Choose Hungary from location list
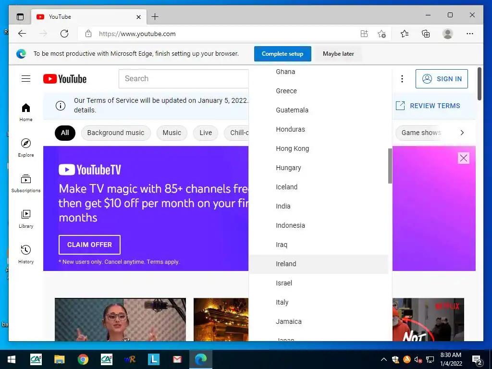The width and height of the screenshot is (492, 369). (x=319, y=168)
